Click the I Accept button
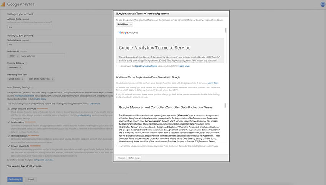Screen dimensions: 326x185 (x=121, y=158)
